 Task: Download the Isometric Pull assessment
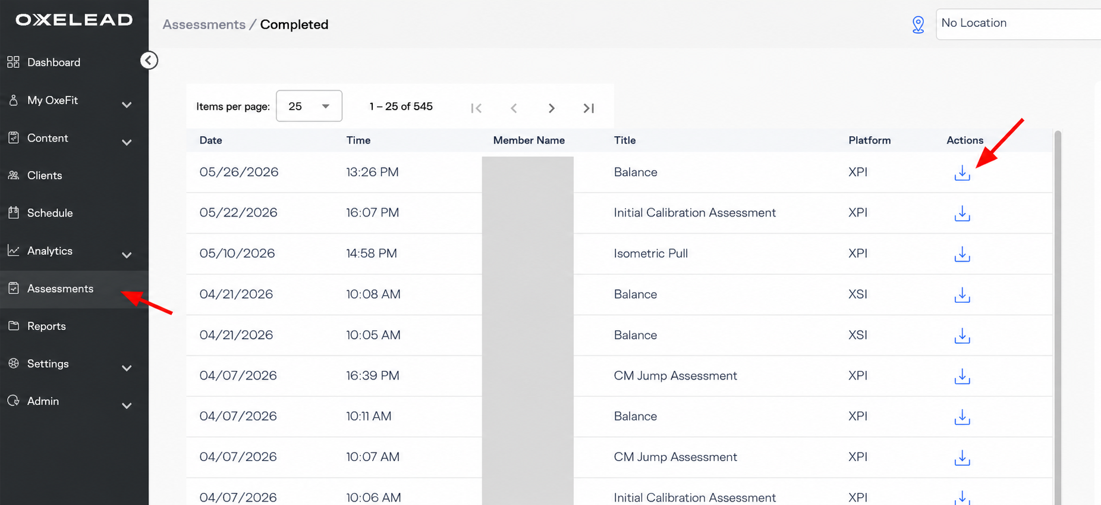click(962, 255)
